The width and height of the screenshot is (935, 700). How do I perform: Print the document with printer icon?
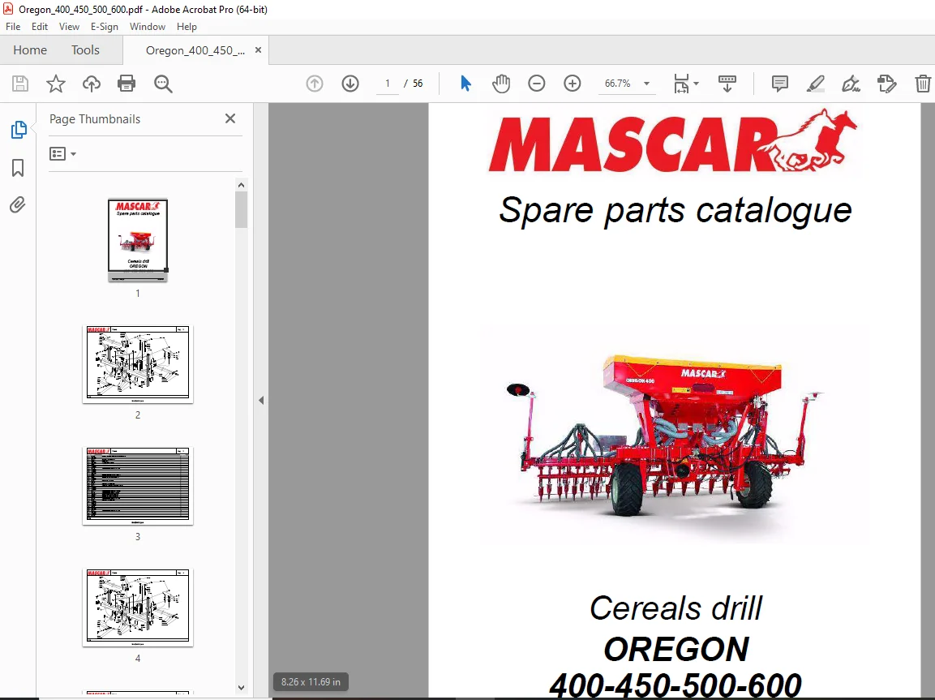(x=127, y=84)
